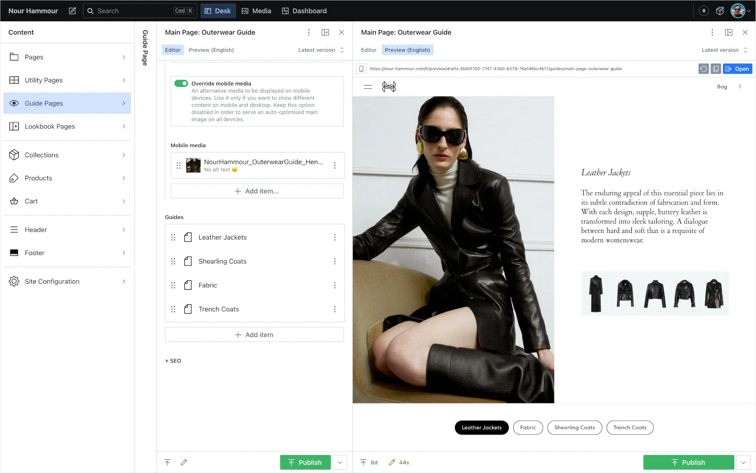
Task: Open the split pane icon in editor panel
Action: click(325, 32)
